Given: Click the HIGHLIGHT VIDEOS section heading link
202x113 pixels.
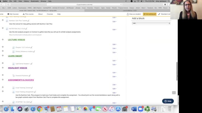Looking at the screenshot, I should (17, 68).
